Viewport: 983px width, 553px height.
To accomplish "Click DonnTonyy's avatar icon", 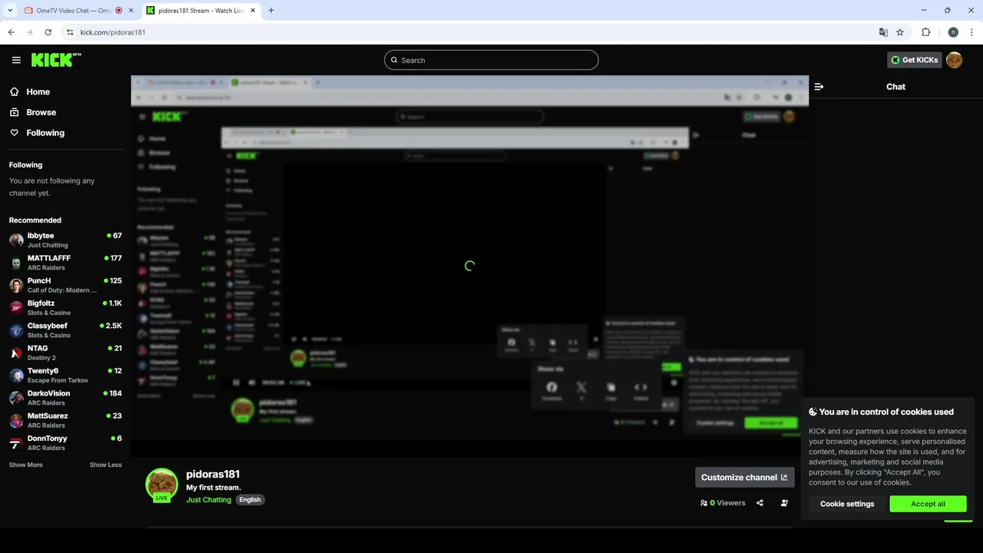I will click(16, 443).
